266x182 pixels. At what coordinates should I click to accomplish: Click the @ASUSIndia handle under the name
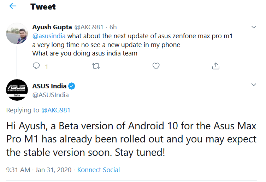[51, 95]
